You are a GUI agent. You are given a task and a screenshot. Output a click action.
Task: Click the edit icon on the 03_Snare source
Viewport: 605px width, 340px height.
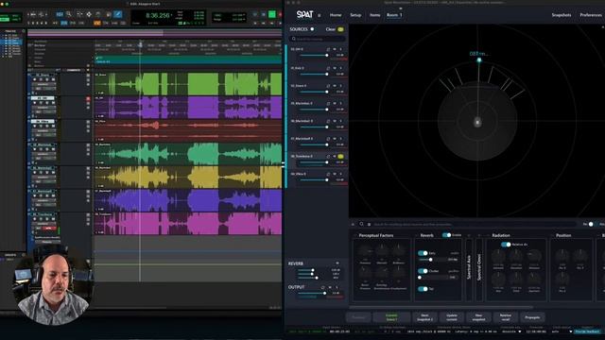(x=328, y=86)
